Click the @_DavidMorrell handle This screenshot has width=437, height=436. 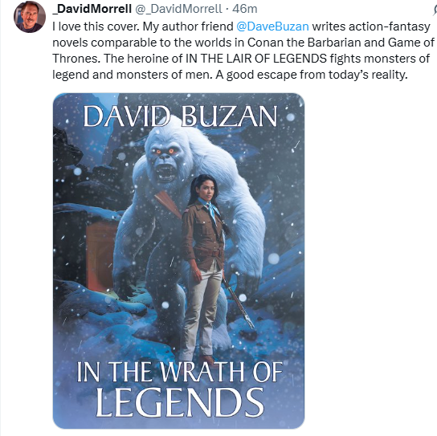(178, 9)
